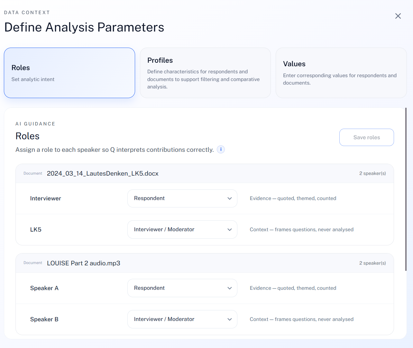Open role dropdown for Interviewer speaker
Viewport: 413px width, 348px height.
click(x=182, y=198)
